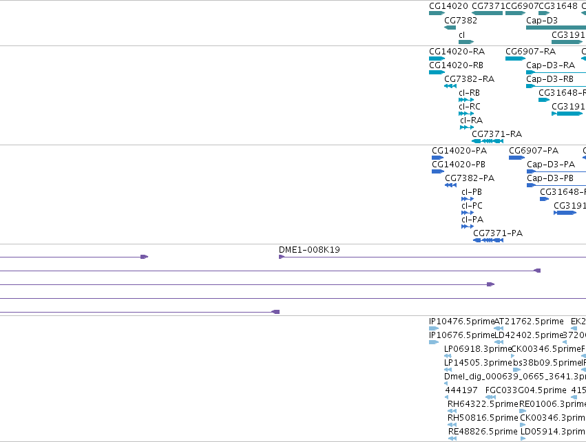Click the CG6907 gene label
The height and width of the screenshot is (442, 586).
[522, 6]
